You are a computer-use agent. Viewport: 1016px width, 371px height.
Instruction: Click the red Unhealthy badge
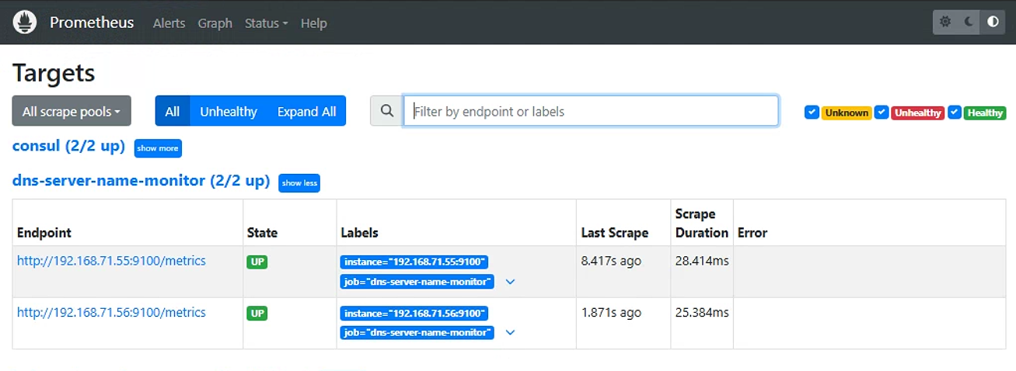pyautogui.click(x=917, y=113)
